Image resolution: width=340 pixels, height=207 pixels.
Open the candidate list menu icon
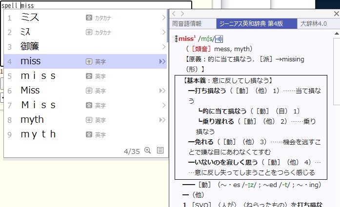point(160,151)
